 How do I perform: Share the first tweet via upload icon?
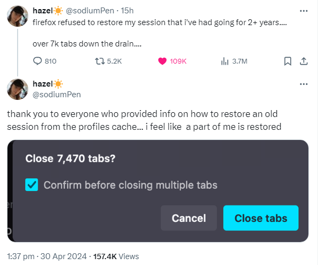point(304,61)
